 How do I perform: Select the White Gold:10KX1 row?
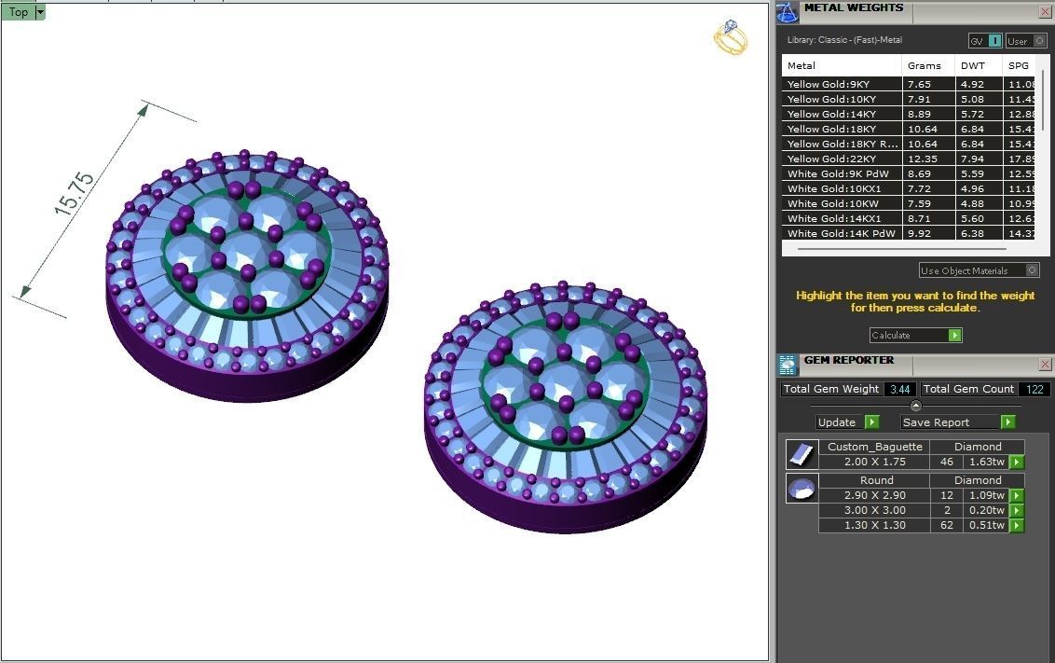coord(909,188)
